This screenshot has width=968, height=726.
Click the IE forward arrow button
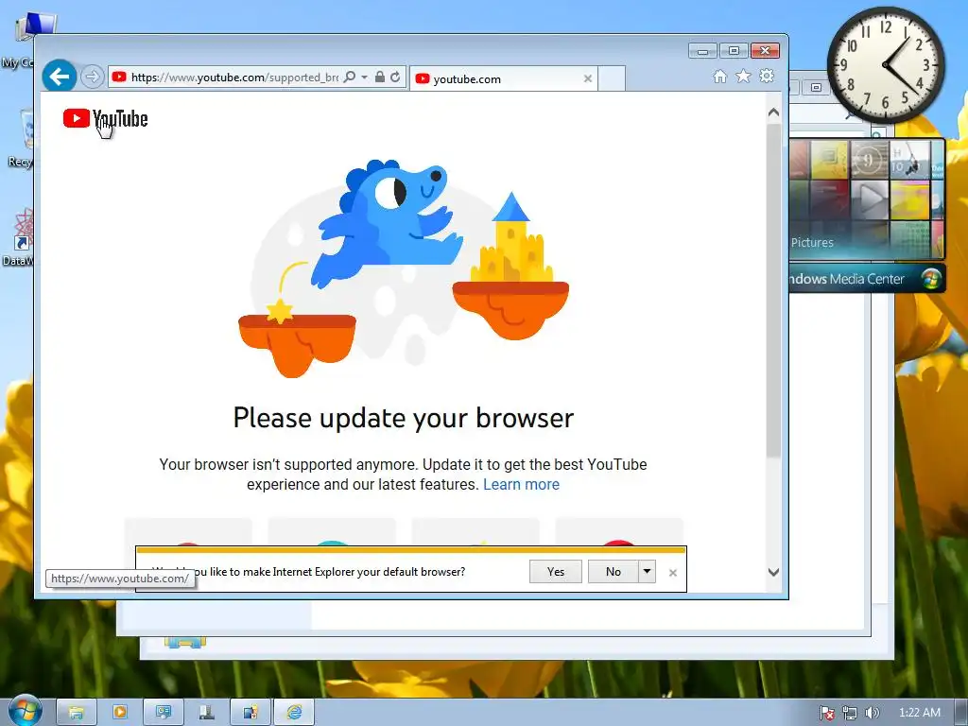(92, 78)
